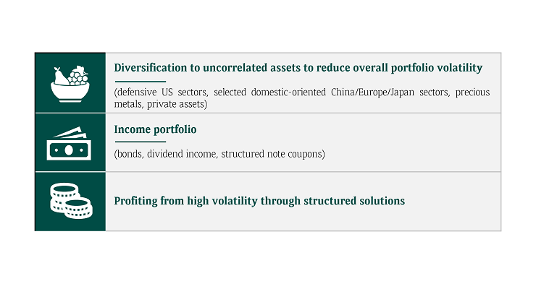Viewport: 536px width, 289px height.
Task: Click the Profiting from high volatility heading
Action: point(259,200)
